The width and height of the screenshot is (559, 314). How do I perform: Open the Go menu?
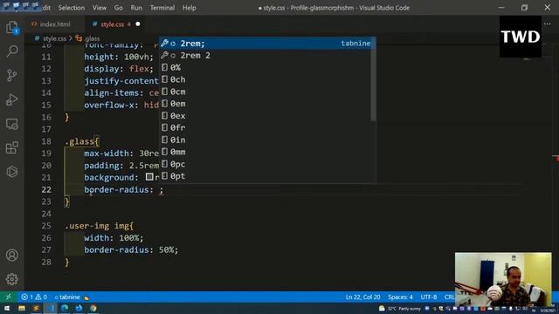(119, 8)
